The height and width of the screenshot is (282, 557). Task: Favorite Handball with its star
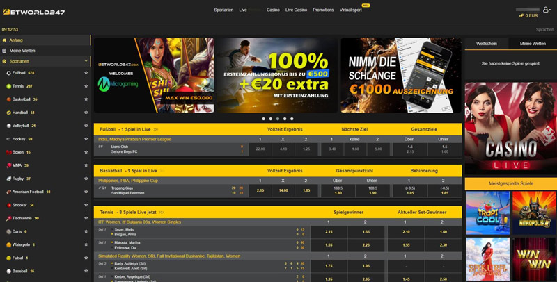(86, 113)
